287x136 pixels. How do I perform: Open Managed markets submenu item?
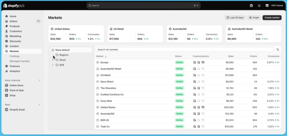(20, 61)
